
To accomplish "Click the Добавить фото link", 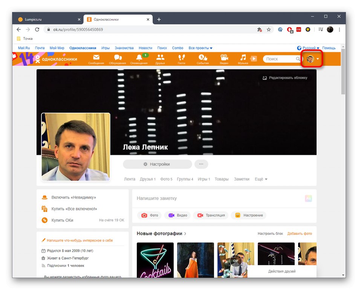I will 300,233.
